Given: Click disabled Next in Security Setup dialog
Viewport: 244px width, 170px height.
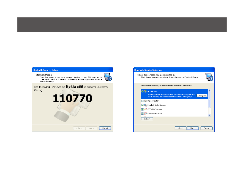Looking at the screenshot, I should pyautogui.click(x=91, y=128).
